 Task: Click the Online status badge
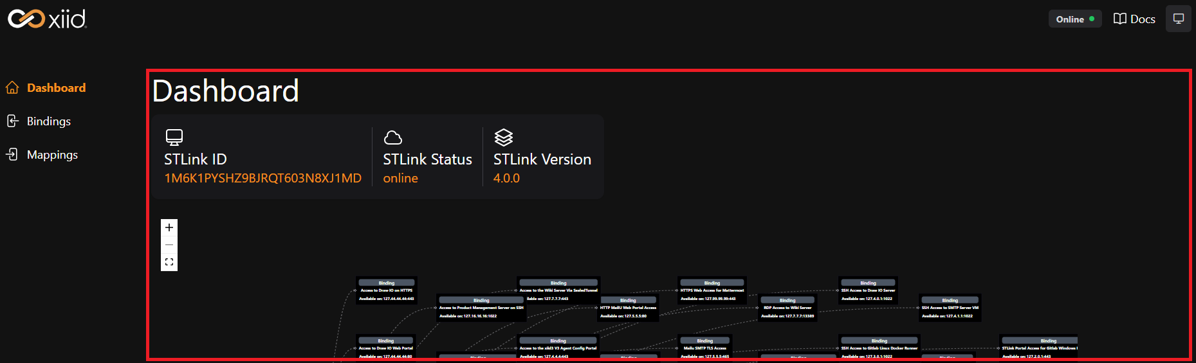pyautogui.click(x=1074, y=19)
